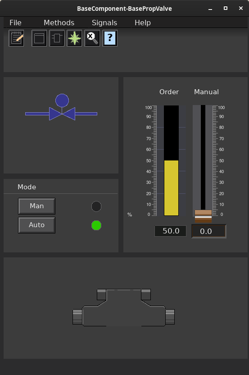Open the notepad with pencil note icon
The image size is (249, 375).
pyautogui.click(x=16, y=38)
